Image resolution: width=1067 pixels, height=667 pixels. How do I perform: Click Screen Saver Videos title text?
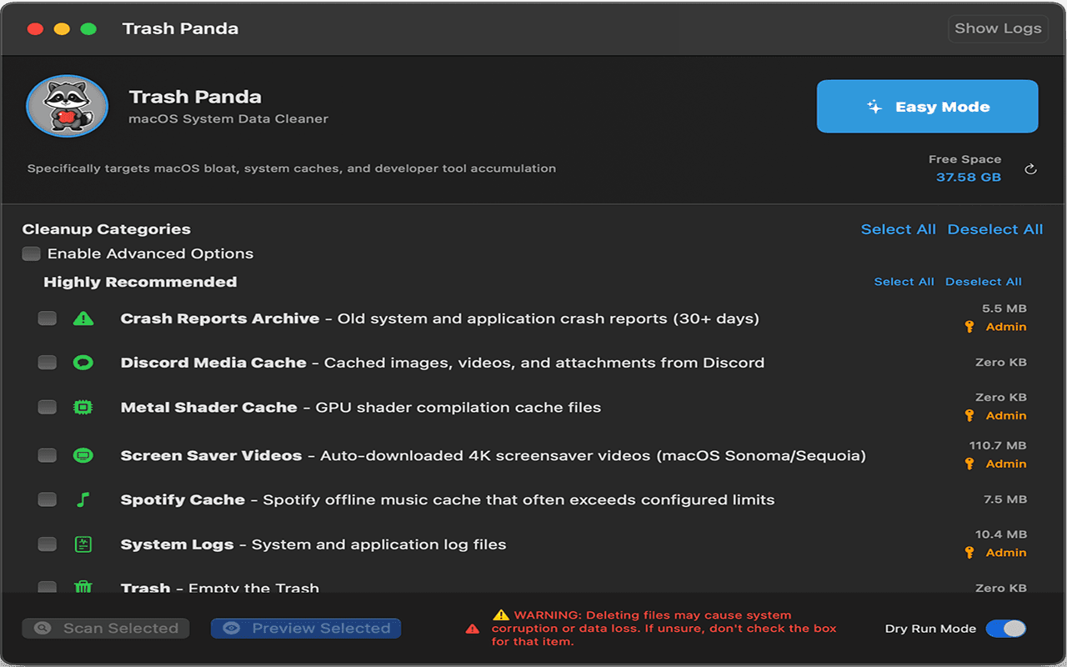pos(212,455)
